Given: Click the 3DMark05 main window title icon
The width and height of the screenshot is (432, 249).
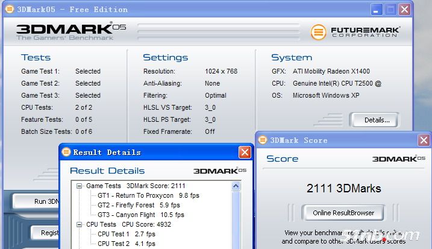Looking at the screenshot, I should 8,9.
